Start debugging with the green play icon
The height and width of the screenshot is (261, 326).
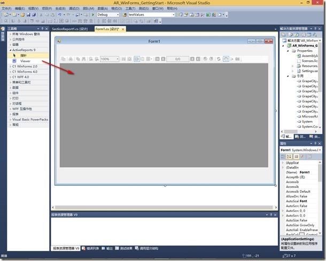[x=93, y=15]
